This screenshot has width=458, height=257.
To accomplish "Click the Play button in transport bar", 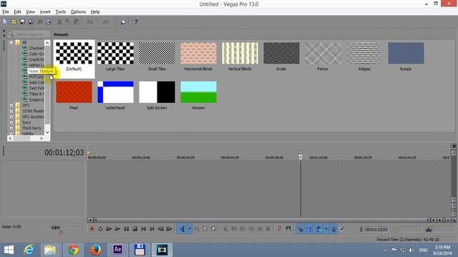I will coord(117,229).
